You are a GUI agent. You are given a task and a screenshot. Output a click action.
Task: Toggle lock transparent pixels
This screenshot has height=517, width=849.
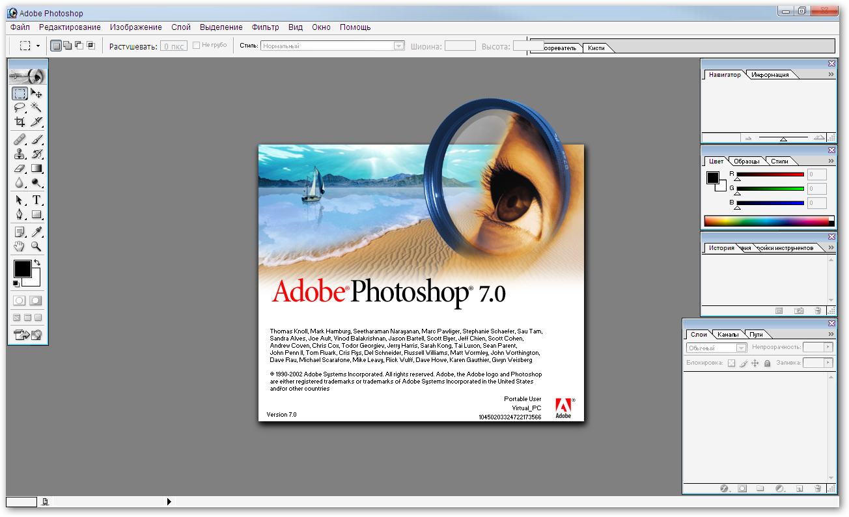coord(731,363)
